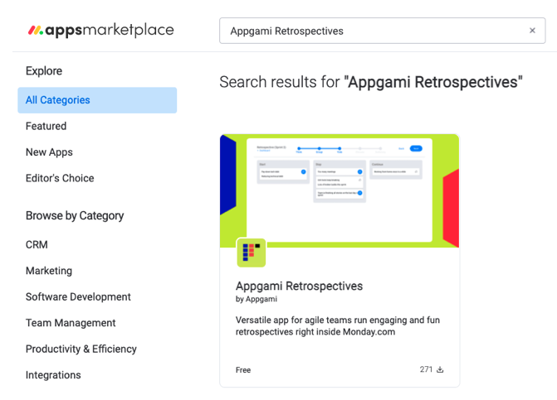Browse Software Development category
The image size is (557, 400).
(x=78, y=297)
